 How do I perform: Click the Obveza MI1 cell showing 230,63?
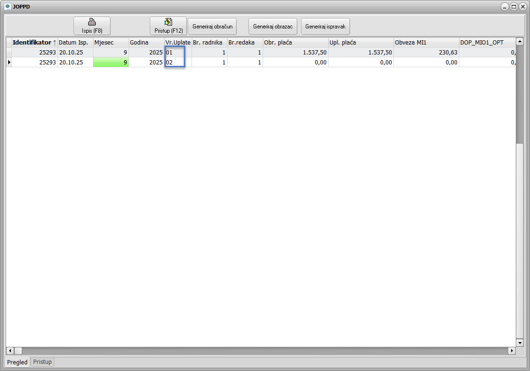[426, 52]
